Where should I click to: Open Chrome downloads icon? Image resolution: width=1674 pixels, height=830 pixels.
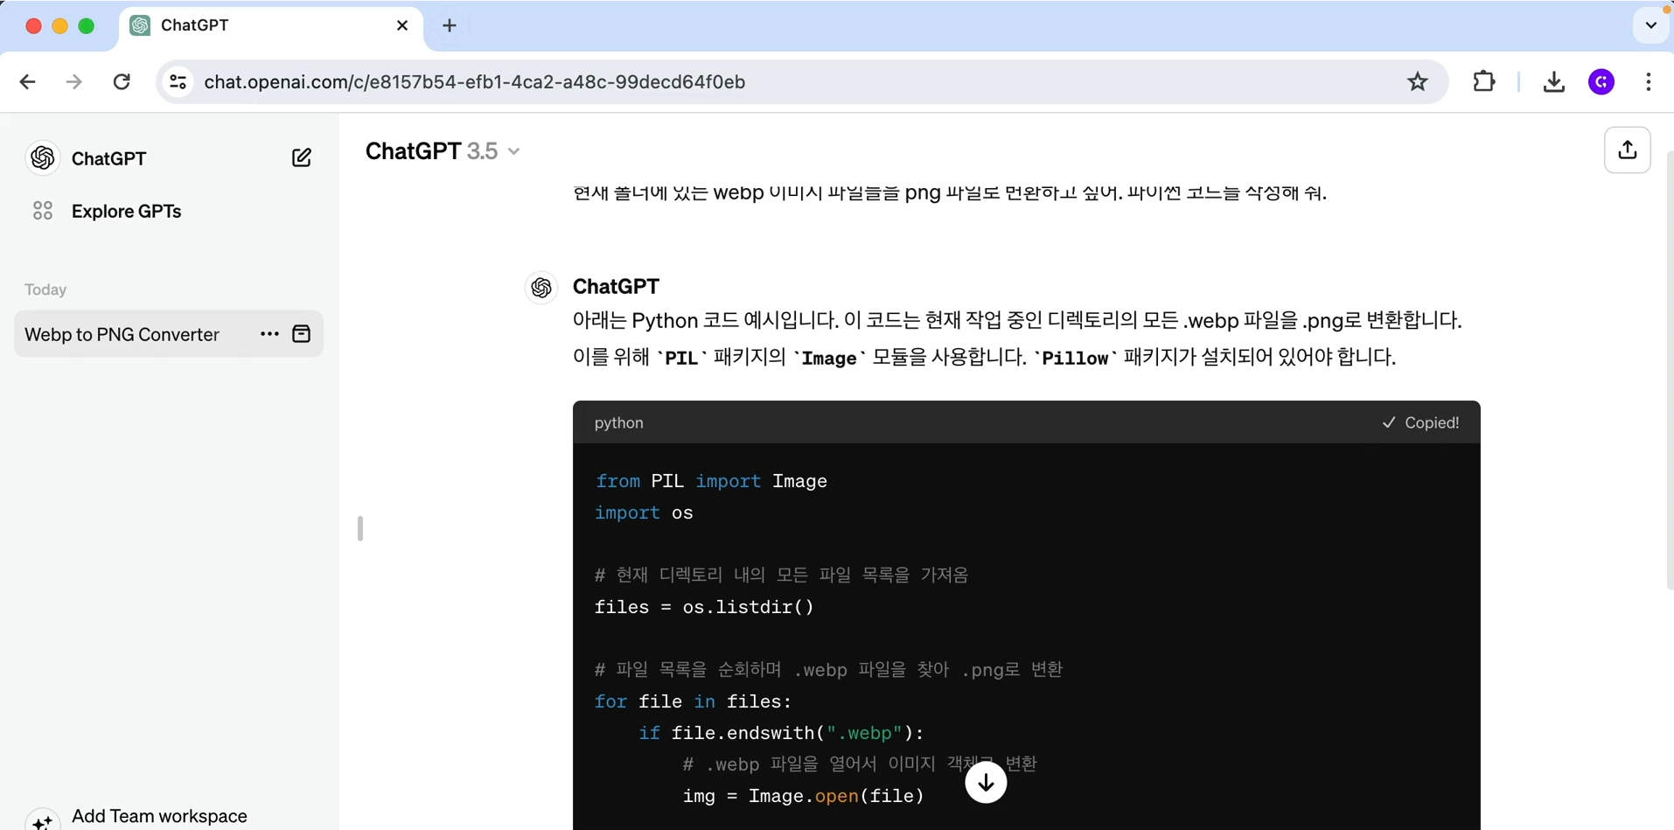(1554, 82)
